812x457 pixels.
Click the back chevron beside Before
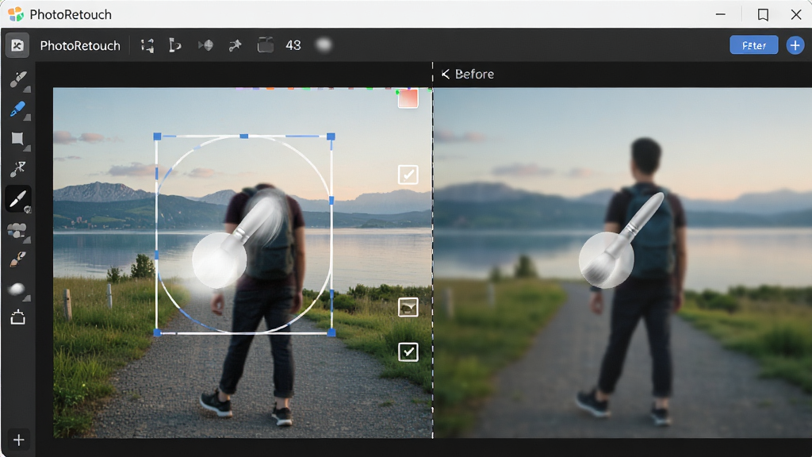tap(446, 74)
